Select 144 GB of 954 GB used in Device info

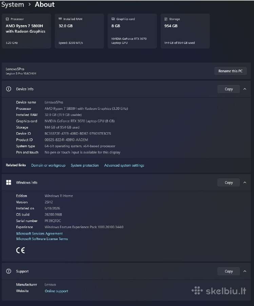62,127
